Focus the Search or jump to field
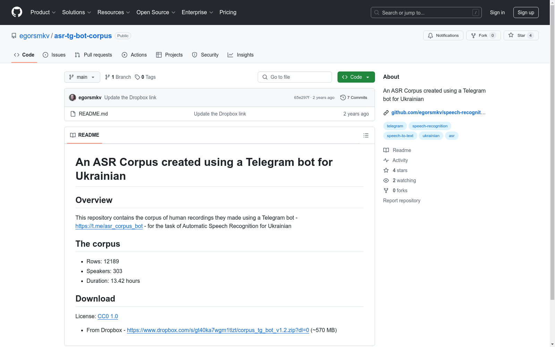The width and height of the screenshot is (555, 347). 426,12
